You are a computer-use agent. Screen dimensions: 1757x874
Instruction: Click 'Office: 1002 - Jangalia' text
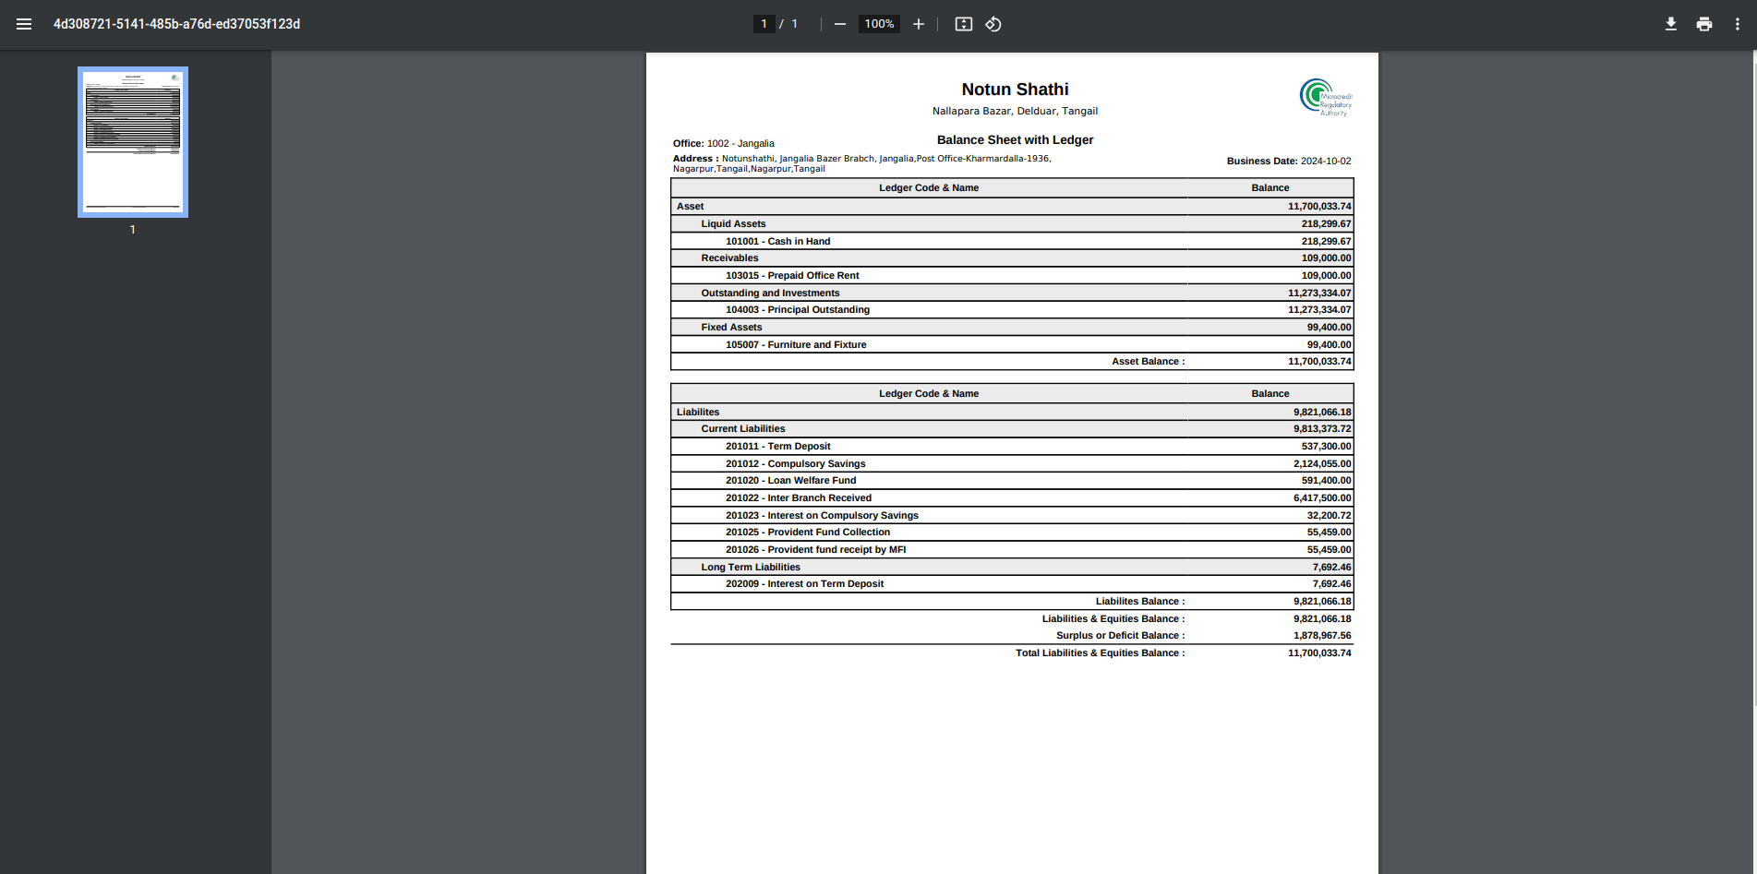click(x=724, y=144)
